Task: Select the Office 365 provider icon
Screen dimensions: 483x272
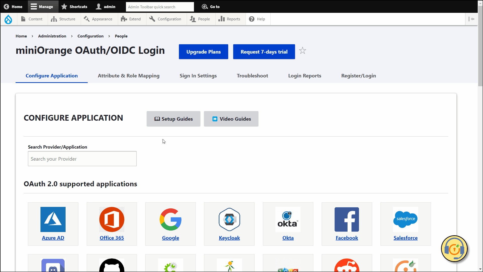Action: point(112,219)
